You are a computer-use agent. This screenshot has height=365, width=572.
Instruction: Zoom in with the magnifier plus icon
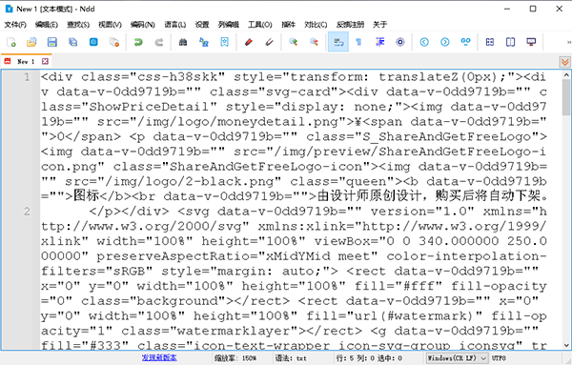click(x=294, y=42)
